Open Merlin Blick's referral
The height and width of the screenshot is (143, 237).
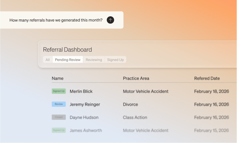tap(81, 91)
